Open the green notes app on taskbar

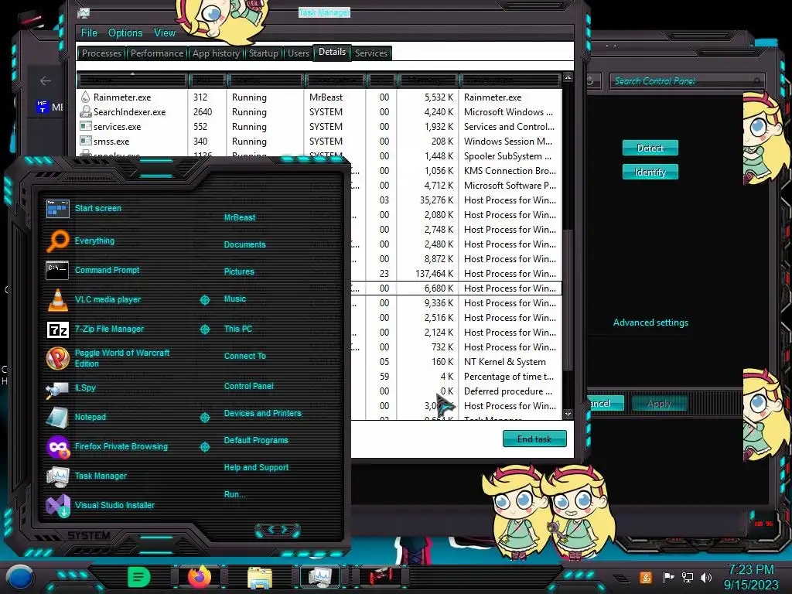139,577
